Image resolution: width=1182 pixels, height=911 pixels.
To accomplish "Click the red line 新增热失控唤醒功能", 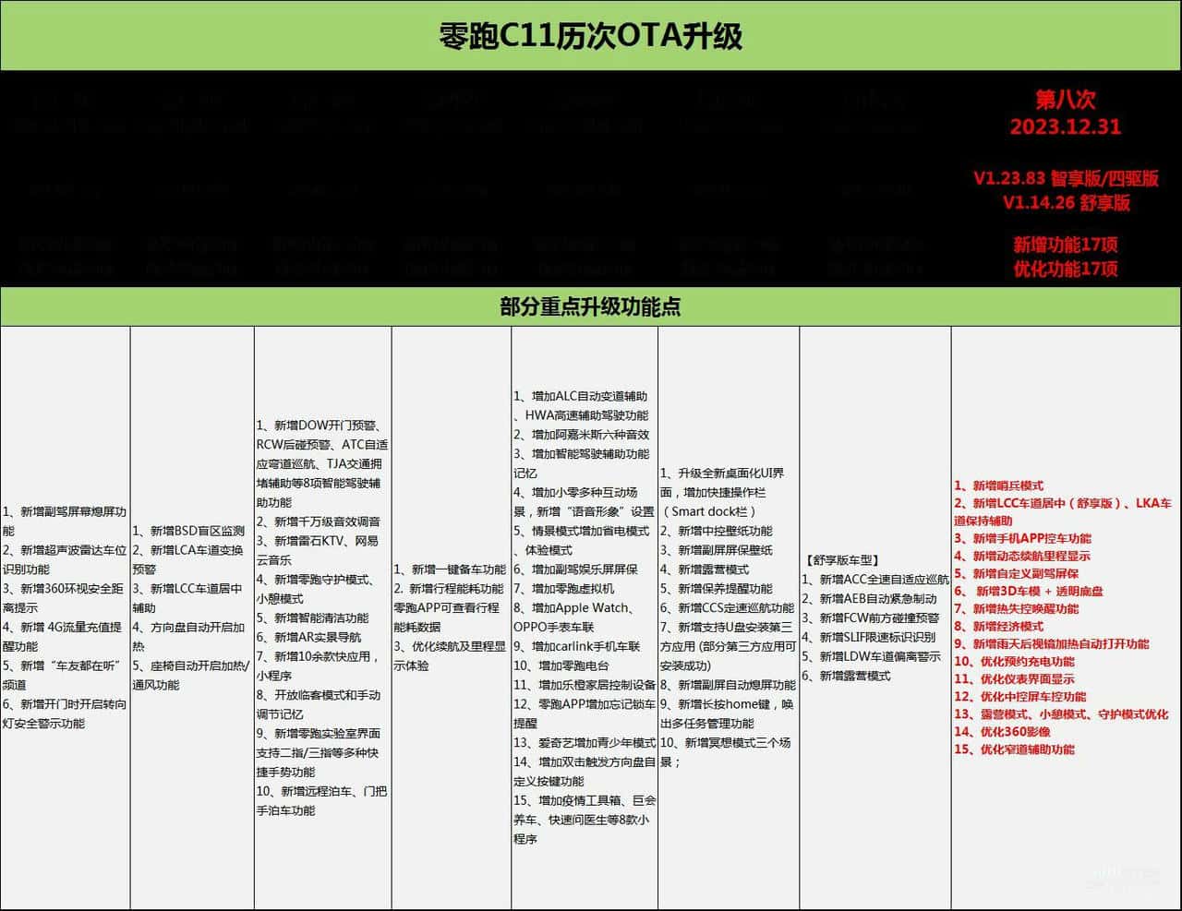I will coord(1016,609).
